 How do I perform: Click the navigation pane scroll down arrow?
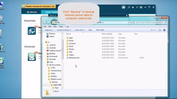(x=63, y=88)
